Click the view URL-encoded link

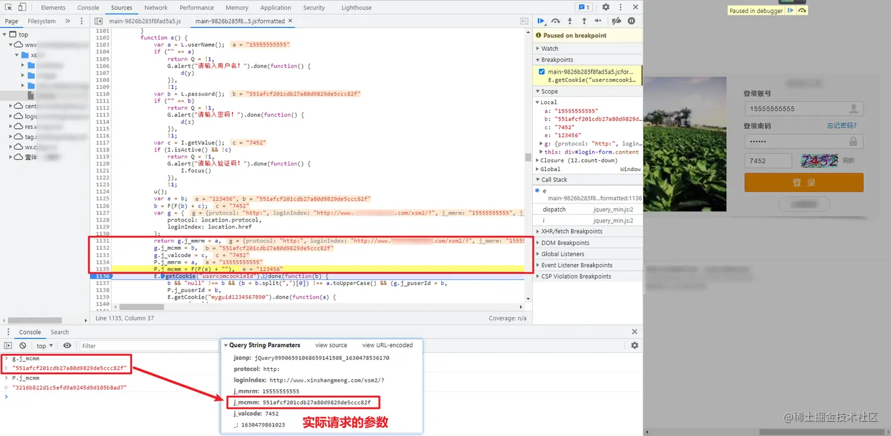tap(387, 345)
